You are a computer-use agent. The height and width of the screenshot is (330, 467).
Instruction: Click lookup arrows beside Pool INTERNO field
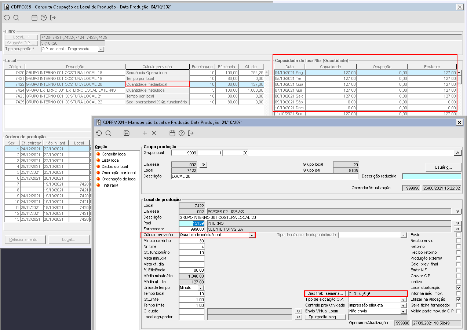[x=457, y=223]
